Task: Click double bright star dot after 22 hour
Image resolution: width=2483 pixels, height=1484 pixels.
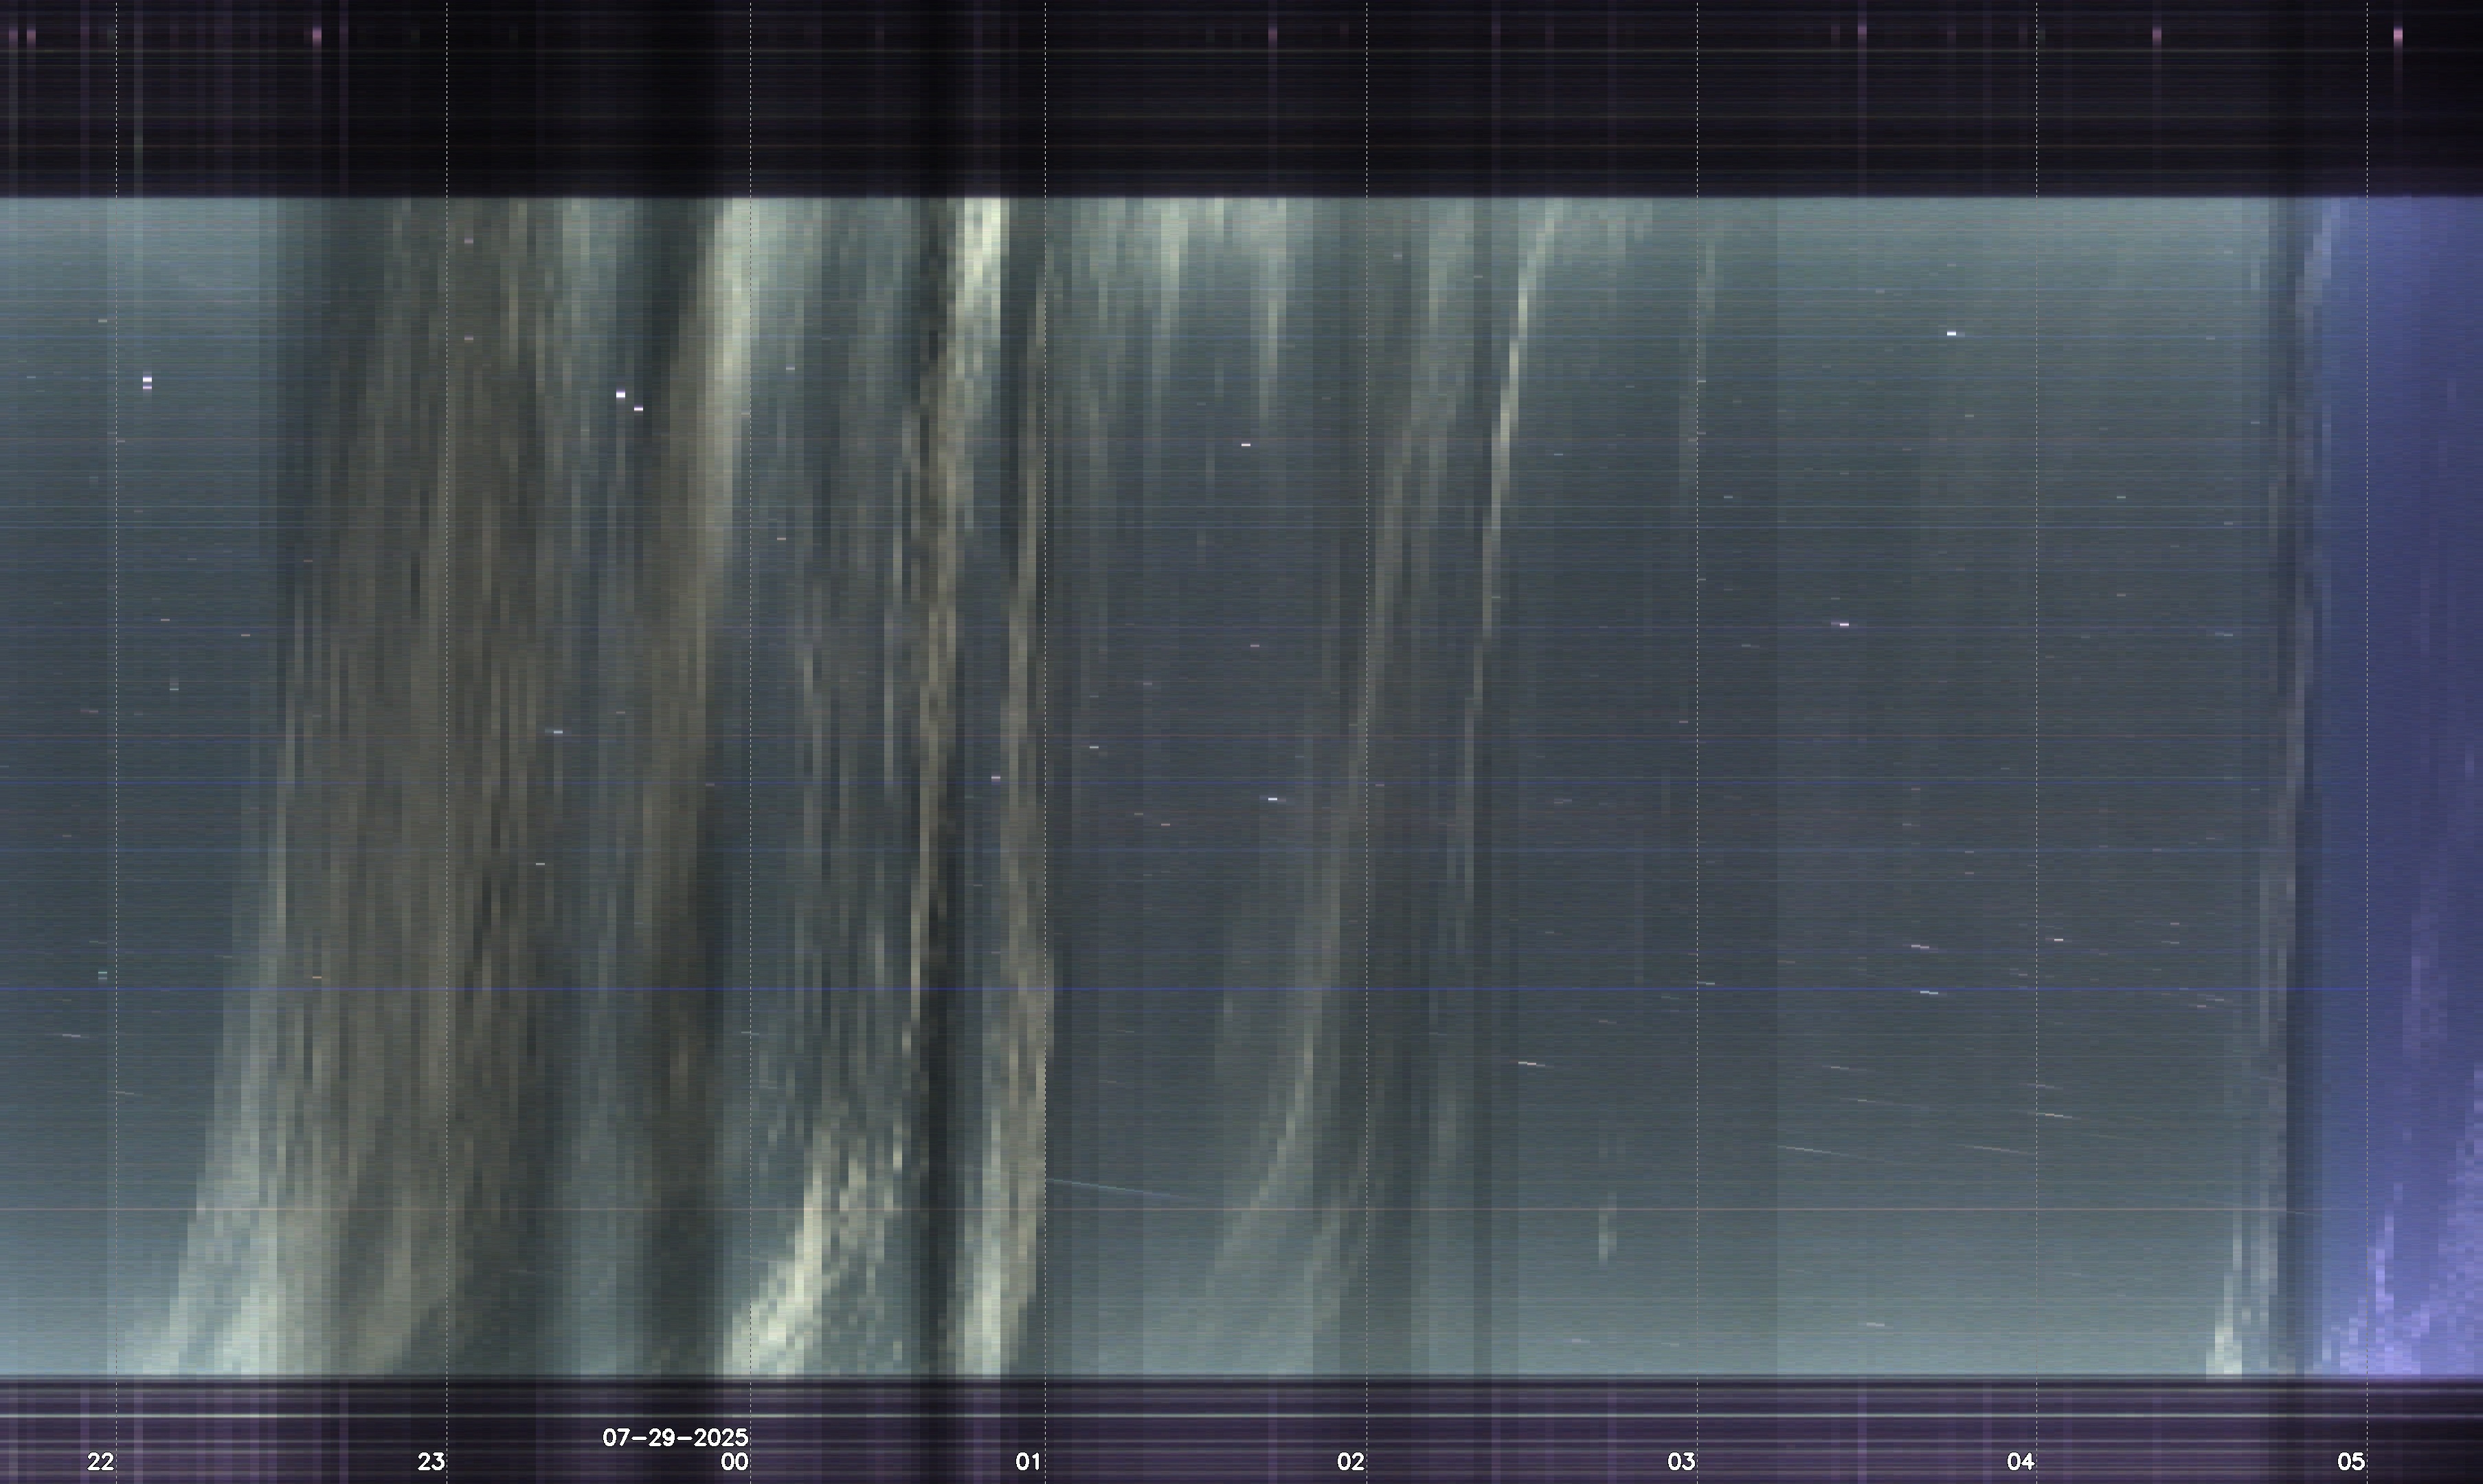Action: coord(147,381)
